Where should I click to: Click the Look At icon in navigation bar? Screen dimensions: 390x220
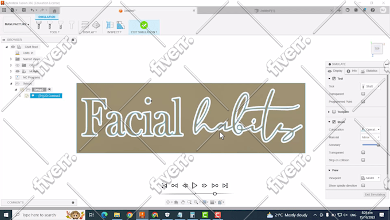(x=176, y=202)
